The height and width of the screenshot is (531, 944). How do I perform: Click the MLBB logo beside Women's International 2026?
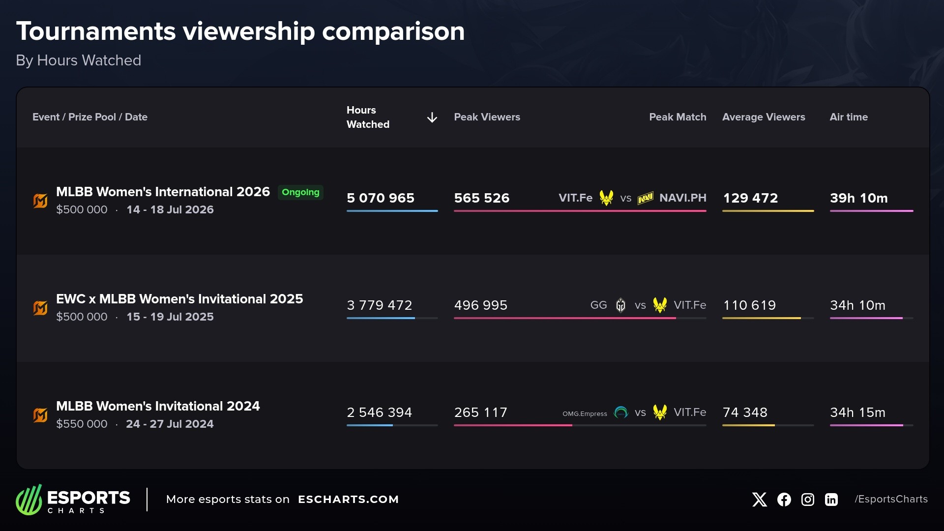(40, 201)
